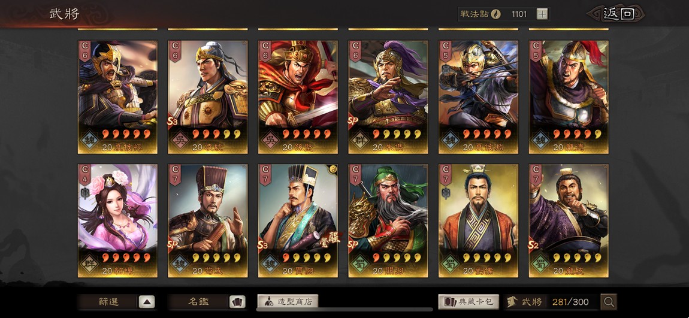Select the 龐統 general card
This screenshot has height=318, width=689.
point(569,221)
